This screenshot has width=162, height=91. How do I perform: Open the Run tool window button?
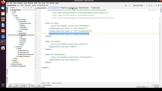[11, 85]
